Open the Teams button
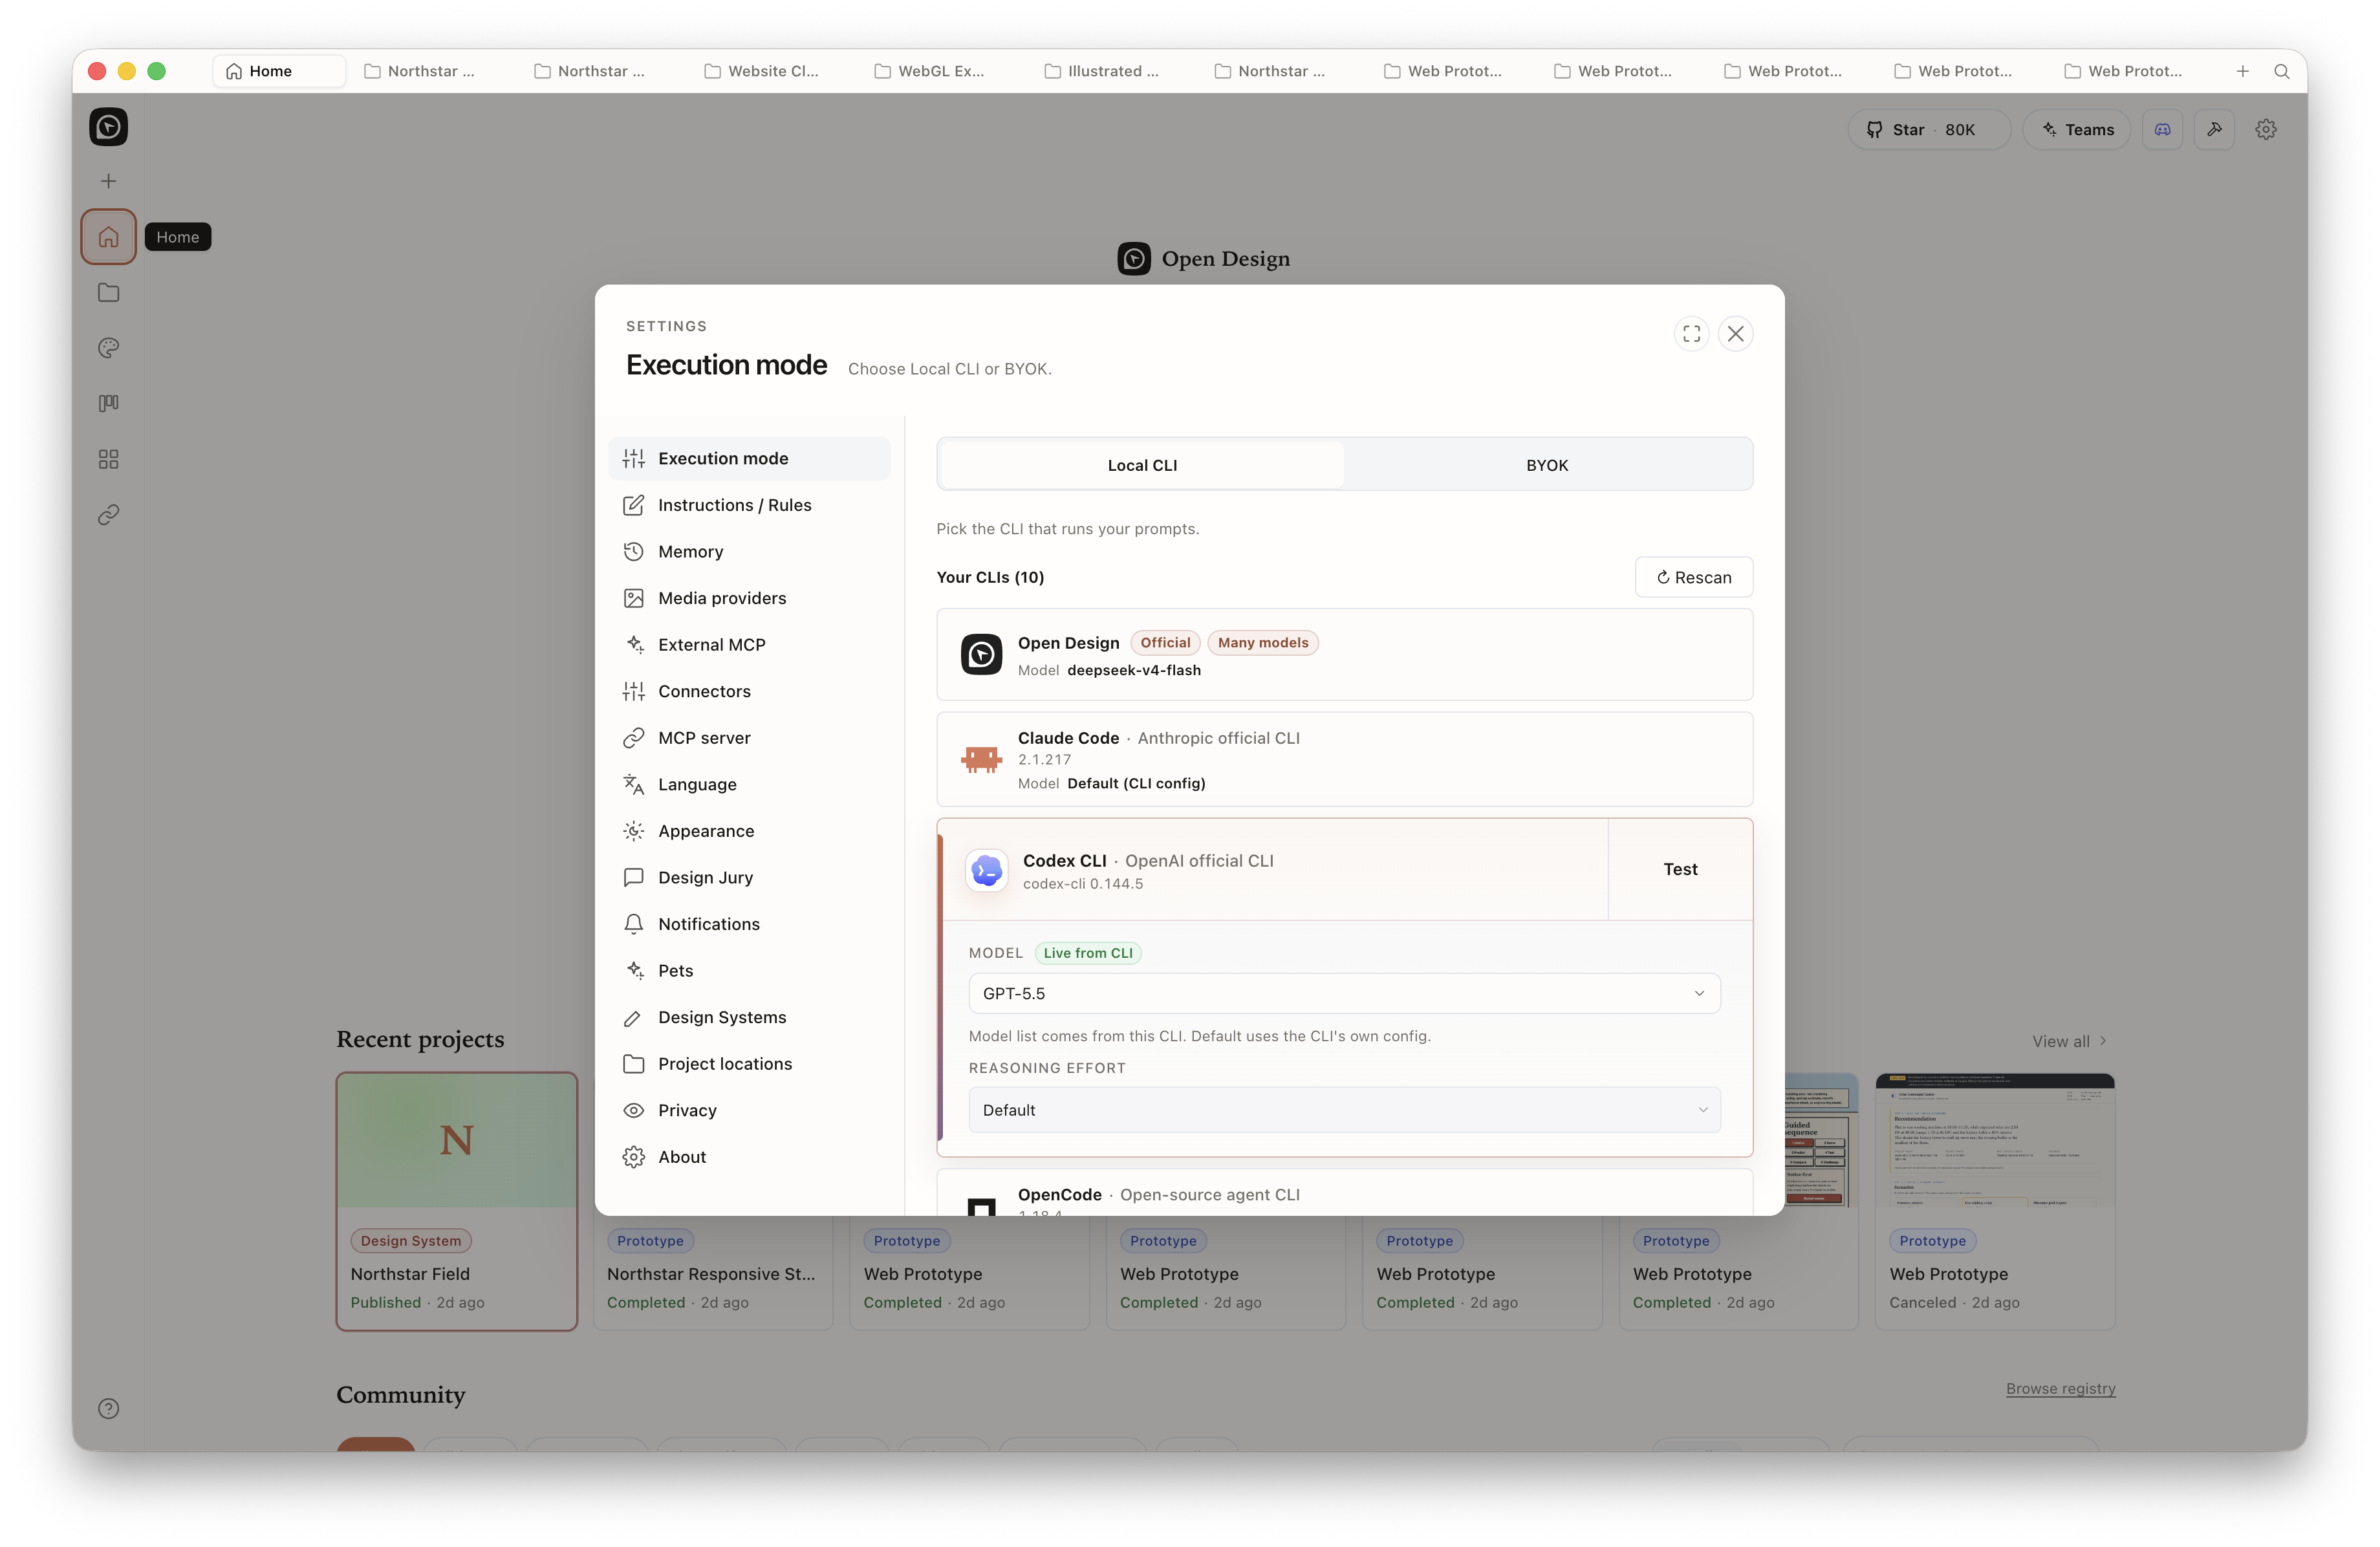 point(2076,130)
